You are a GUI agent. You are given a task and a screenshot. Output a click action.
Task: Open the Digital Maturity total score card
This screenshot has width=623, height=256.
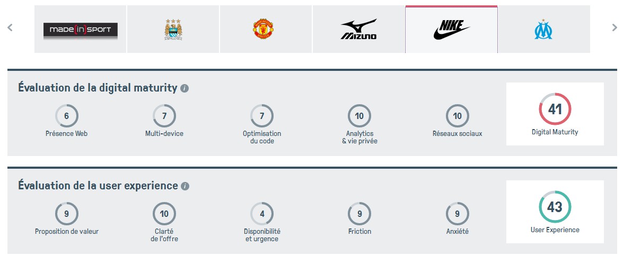[555, 114]
